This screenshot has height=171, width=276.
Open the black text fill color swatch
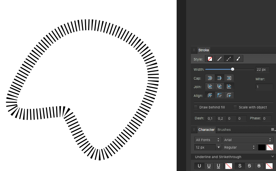262,147
